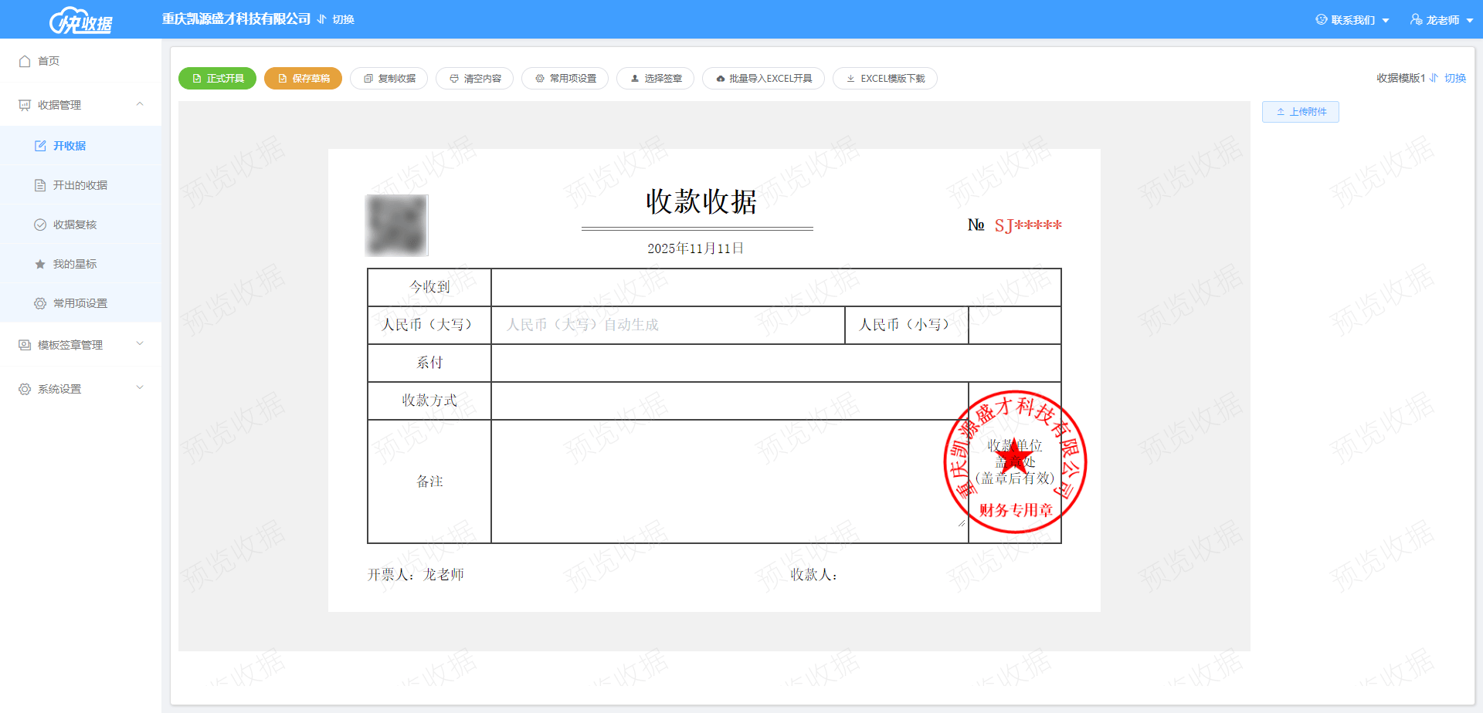1483x713 pixels.
Task: Click the 今收到 input field
Action: (x=775, y=287)
